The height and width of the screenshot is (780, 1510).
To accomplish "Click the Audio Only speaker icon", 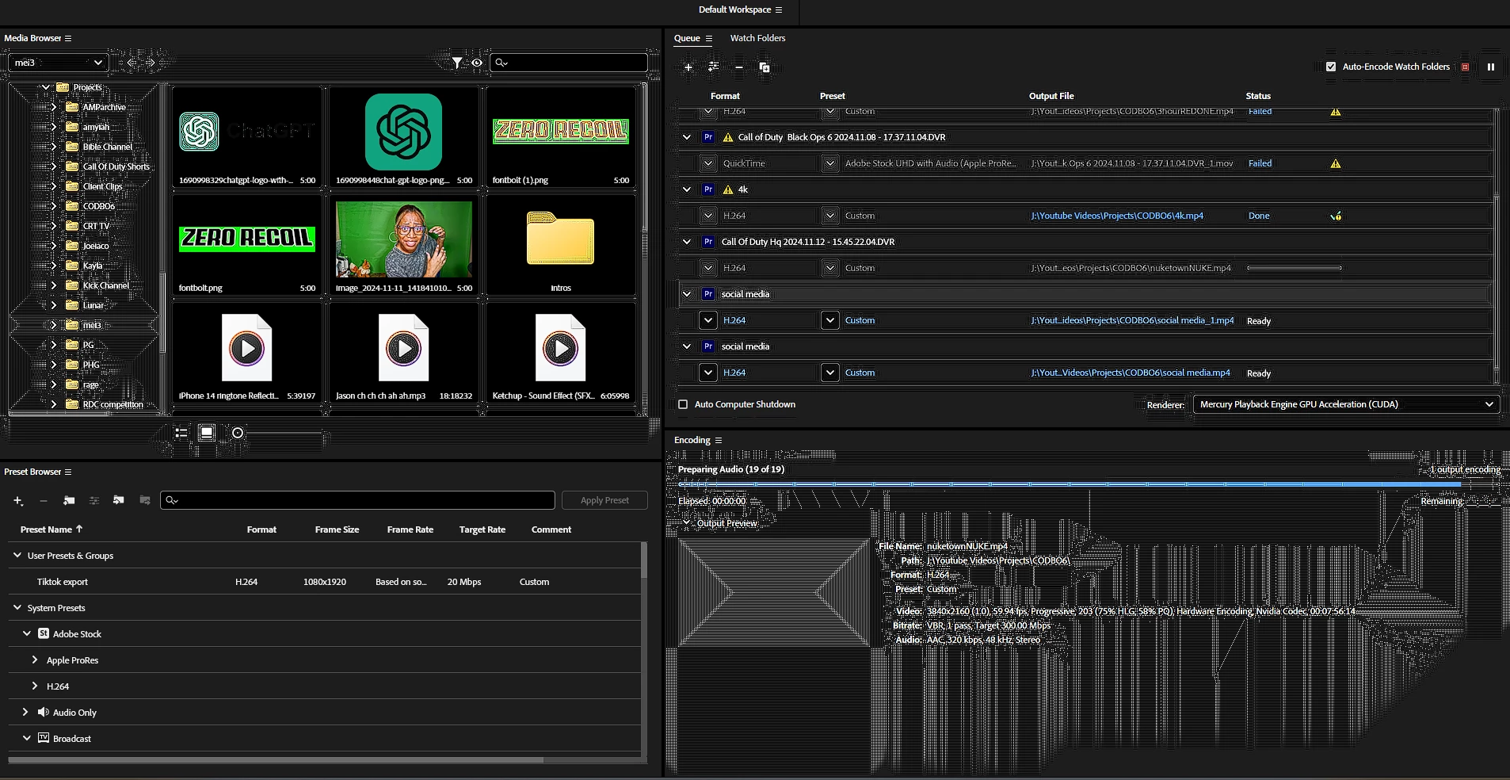I will point(44,712).
